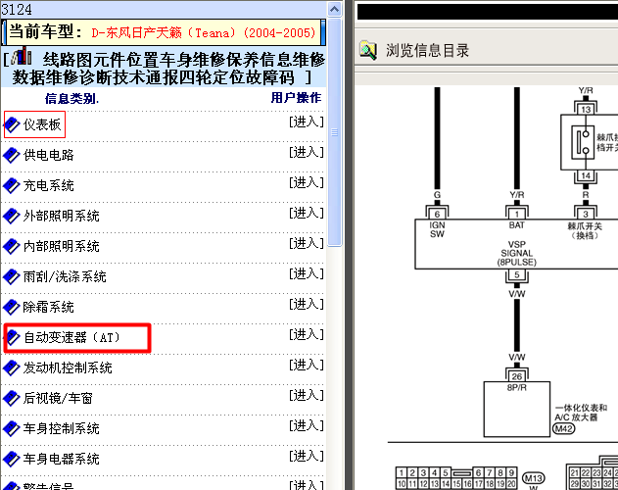Select the 供电电路 category text
Screen dimensions: 618x490
click(x=48, y=155)
